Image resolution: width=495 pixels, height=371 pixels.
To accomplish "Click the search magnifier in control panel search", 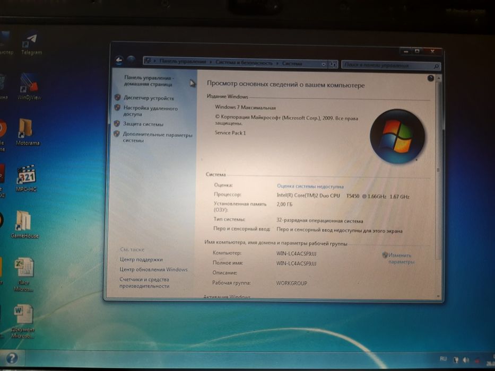I will (436, 66).
